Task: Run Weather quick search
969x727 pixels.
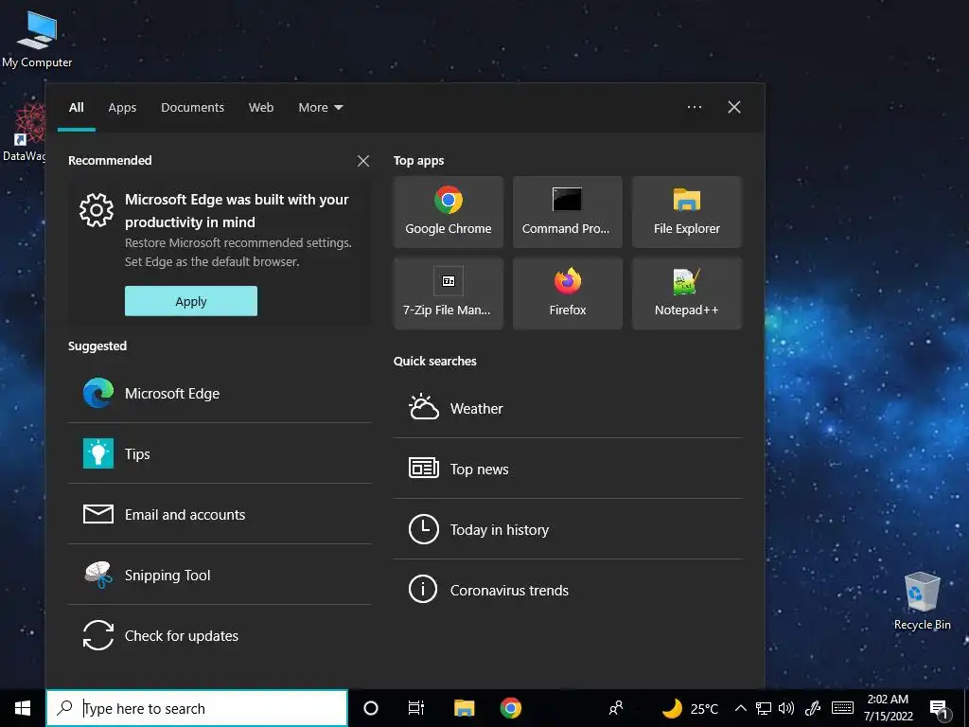Action: (568, 409)
